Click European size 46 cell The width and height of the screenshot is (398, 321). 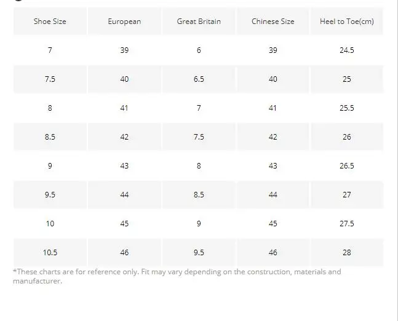pos(124,253)
